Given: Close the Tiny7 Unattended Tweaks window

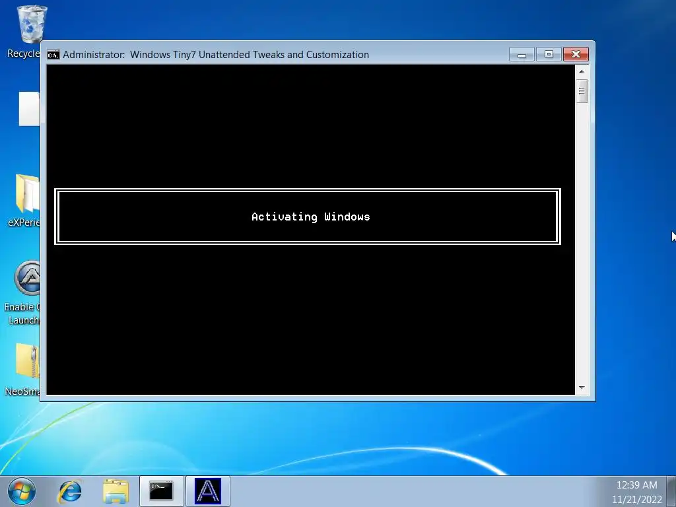Looking at the screenshot, I should 576,54.
